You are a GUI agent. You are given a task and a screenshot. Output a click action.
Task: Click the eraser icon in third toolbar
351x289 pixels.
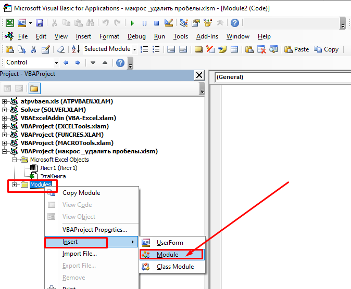[60, 49]
